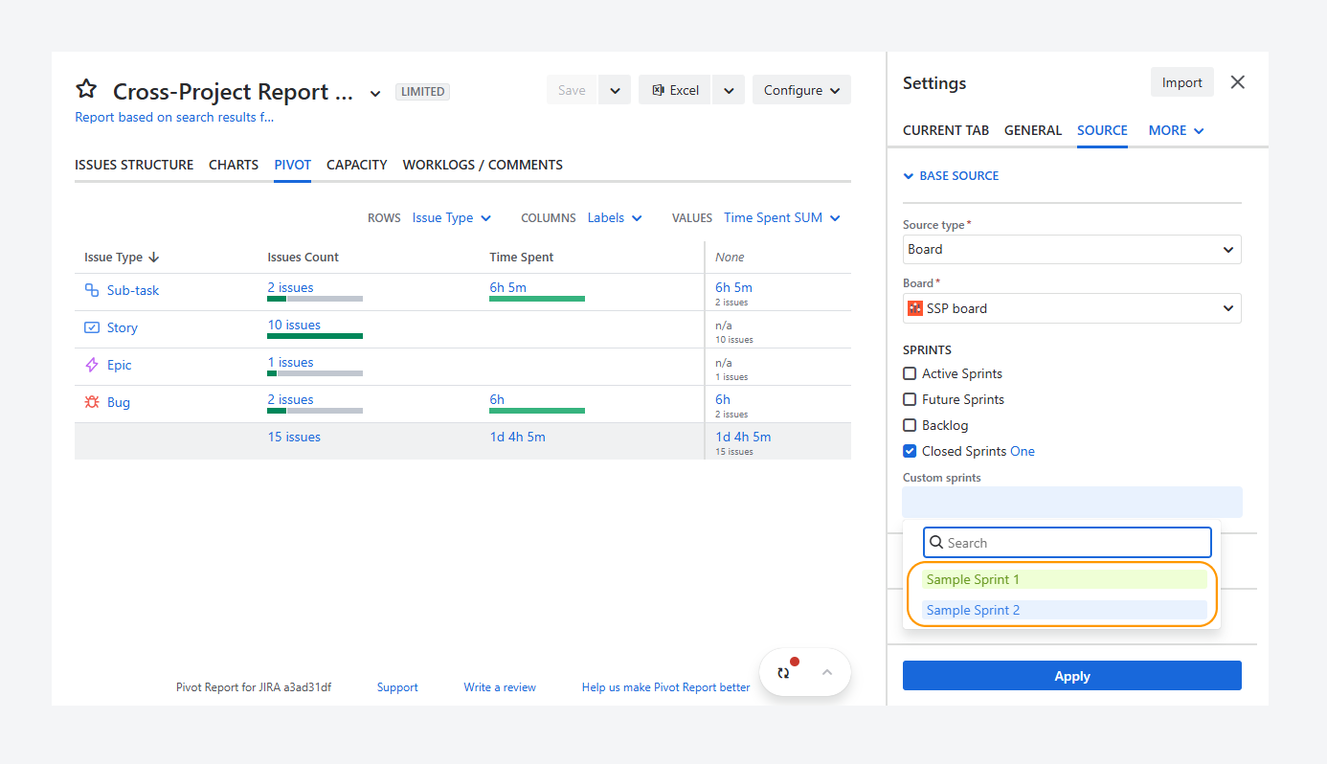Open the Bug '2 issues' count link

coord(290,399)
